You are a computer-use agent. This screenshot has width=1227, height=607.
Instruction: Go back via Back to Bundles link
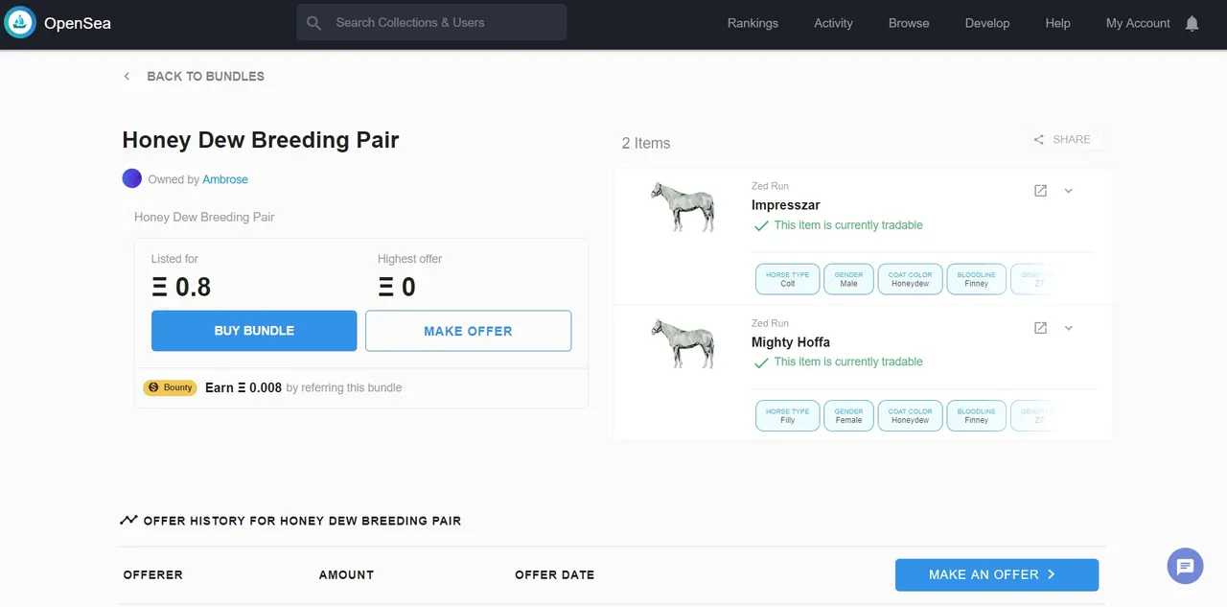[x=205, y=76]
